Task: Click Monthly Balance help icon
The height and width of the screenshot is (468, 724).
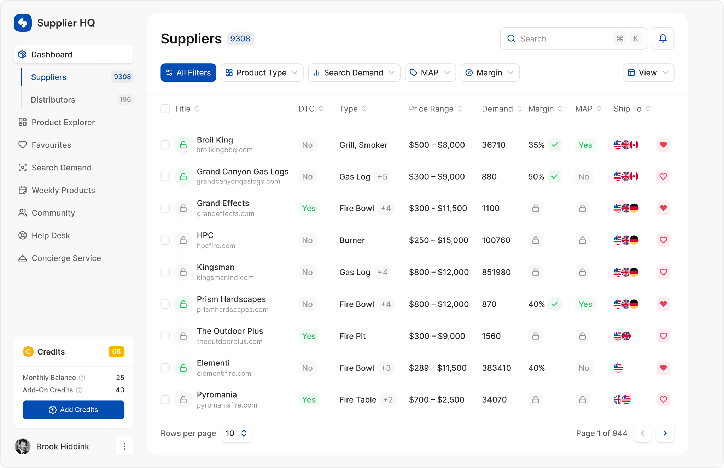Action: pyautogui.click(x=82, y=378)
